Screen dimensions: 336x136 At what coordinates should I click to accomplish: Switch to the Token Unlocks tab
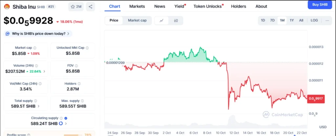(x=207, y=6)
